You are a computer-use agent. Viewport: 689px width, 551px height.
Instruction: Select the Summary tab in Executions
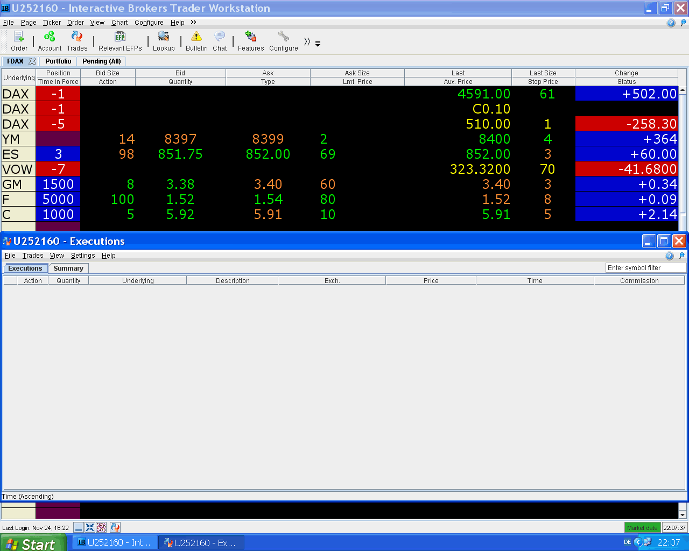click(x=68, y=268)
